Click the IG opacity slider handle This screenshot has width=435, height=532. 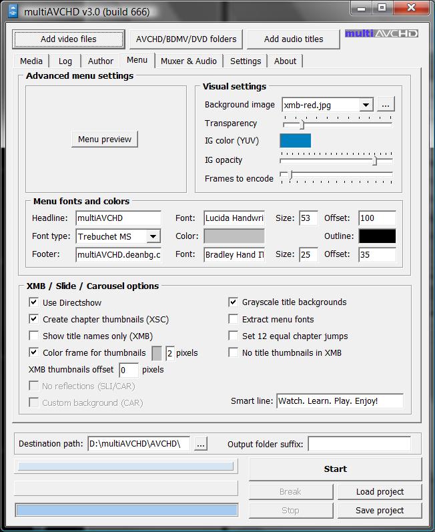[375, 160]
